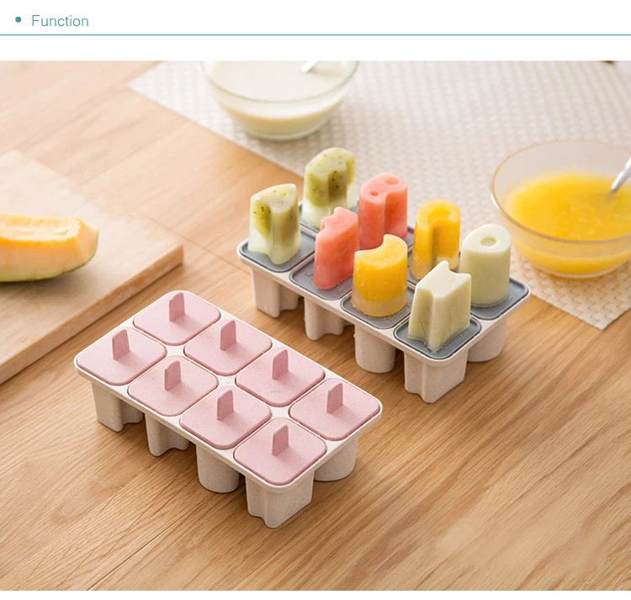Select the glass bowl of milk
The width and height of the screenshot is (631, 600).
(x=280, y=98)
